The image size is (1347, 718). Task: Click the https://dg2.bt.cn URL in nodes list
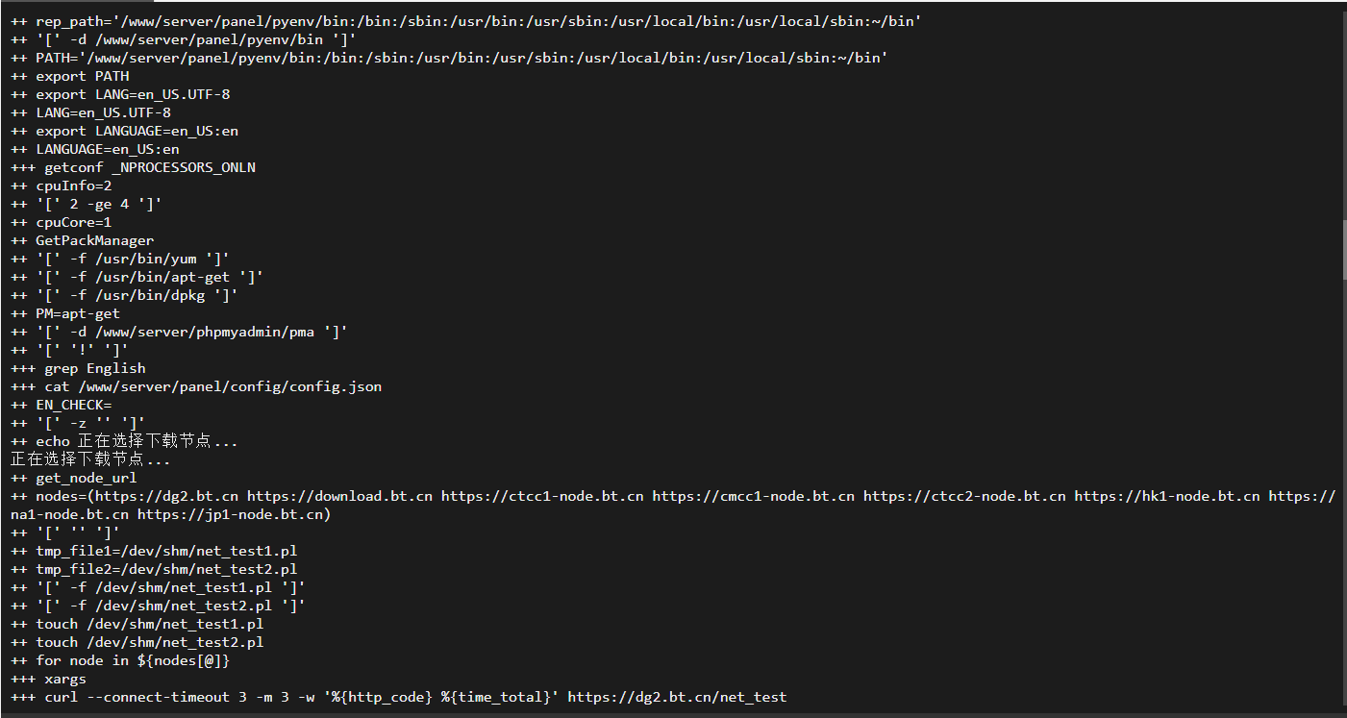pos(162,496)
